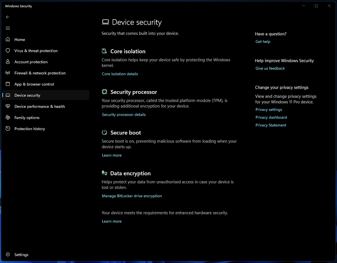Click Learn more under Secure boot
The height and width of the screenshot is (263, 337).
(x=112, y=155)
